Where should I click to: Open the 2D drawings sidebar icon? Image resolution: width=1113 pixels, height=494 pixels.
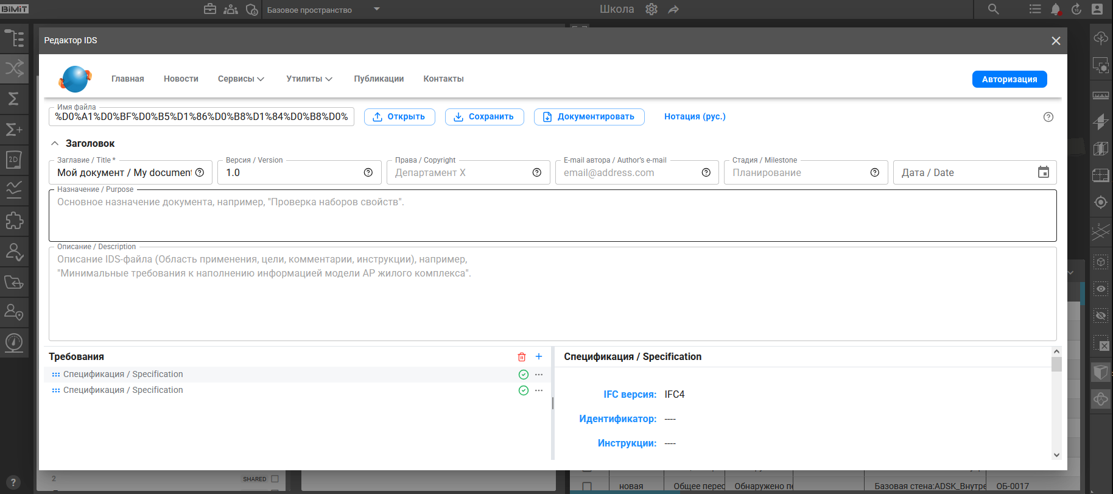(x=14, y=160)
